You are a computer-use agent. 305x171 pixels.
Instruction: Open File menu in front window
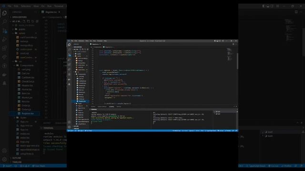[72, 41]
